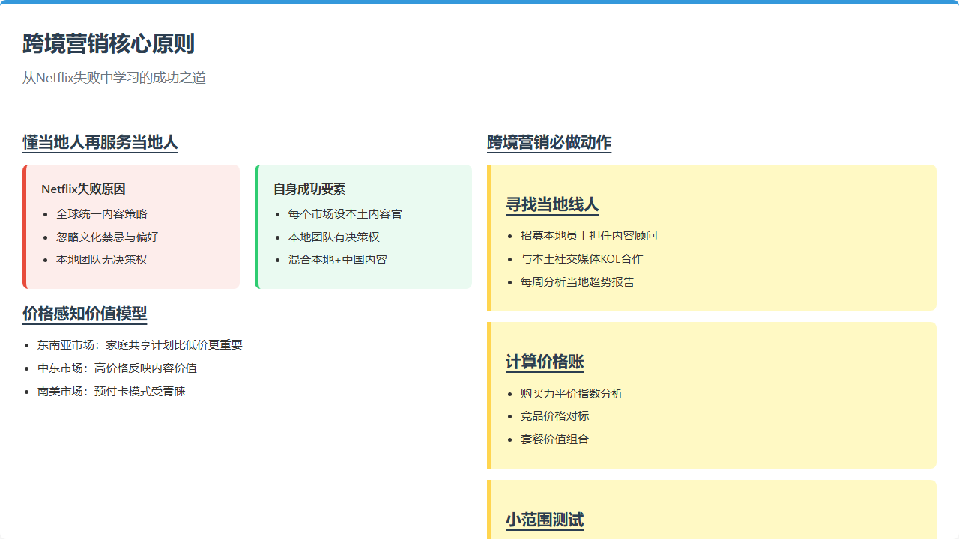The image size is (959, 539).
Task: Click bullet 每周分析当地趋势报告
Action: [x=578, y=282]
